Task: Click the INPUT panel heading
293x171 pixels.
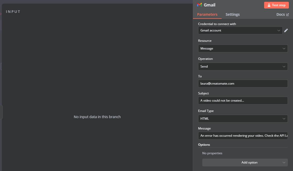Action: click(13, 12)
